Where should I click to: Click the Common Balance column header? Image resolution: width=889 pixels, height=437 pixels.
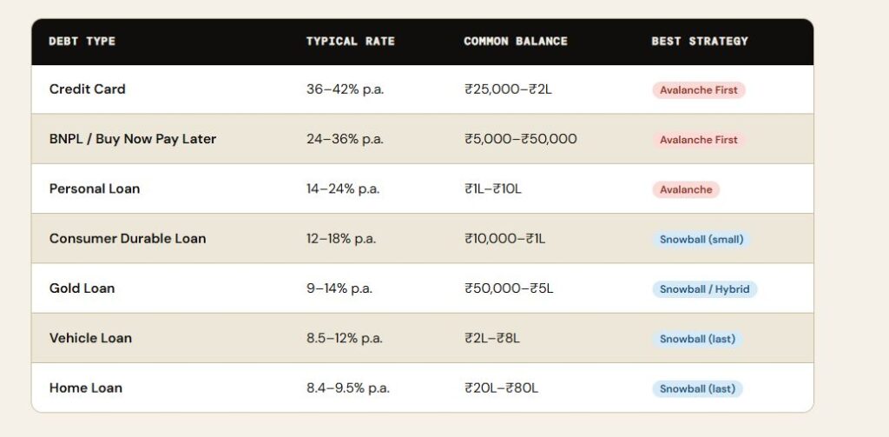point(515,42)
